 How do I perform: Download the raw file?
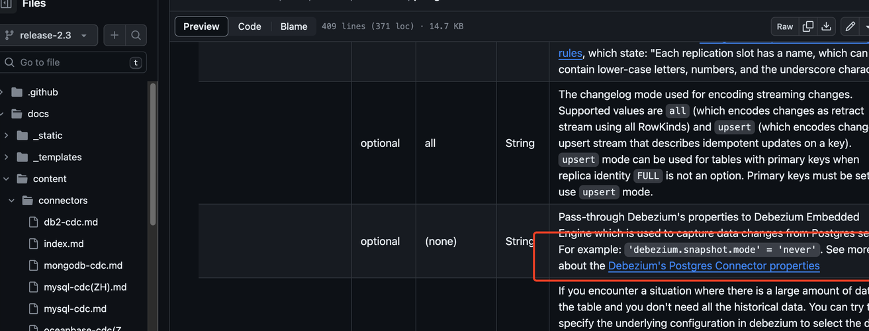tap(826, 26)
